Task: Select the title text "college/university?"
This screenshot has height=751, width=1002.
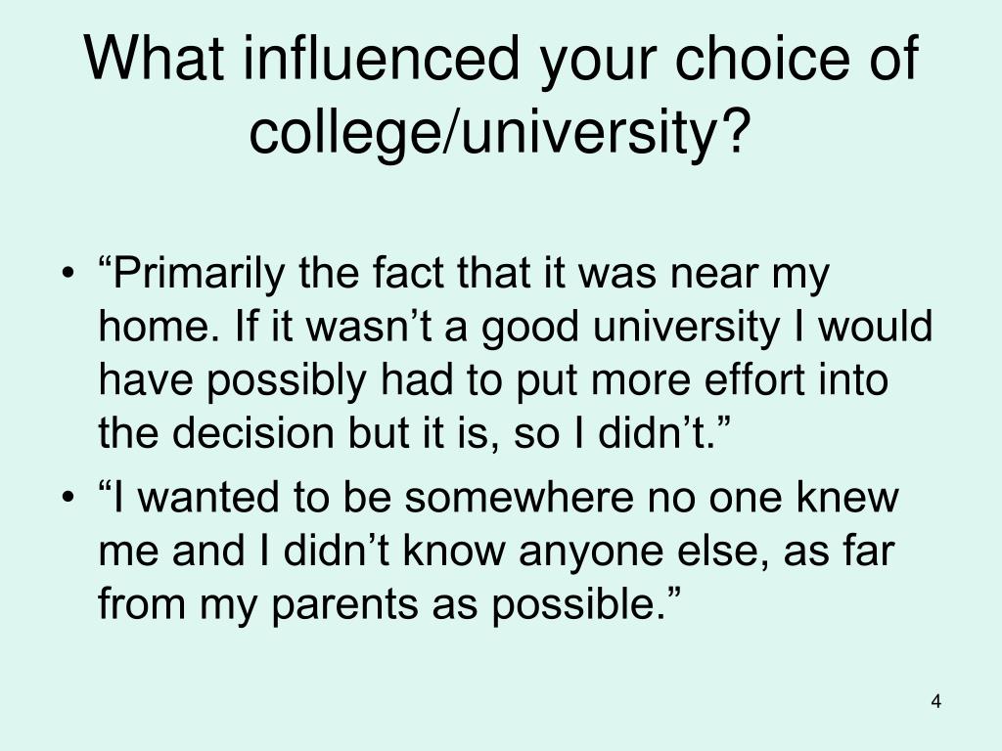Action: tap(498, 133)
